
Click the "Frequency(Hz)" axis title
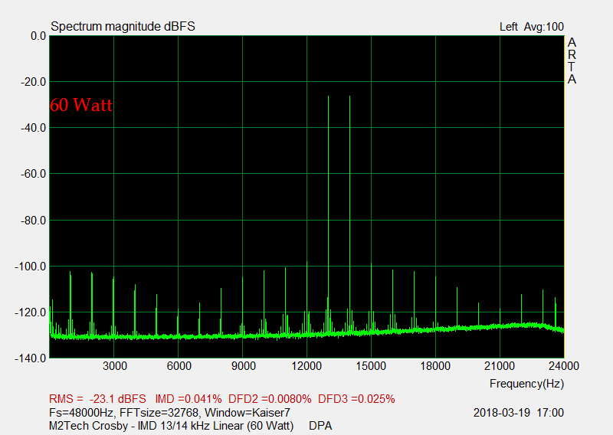click(x=526, y=383)
